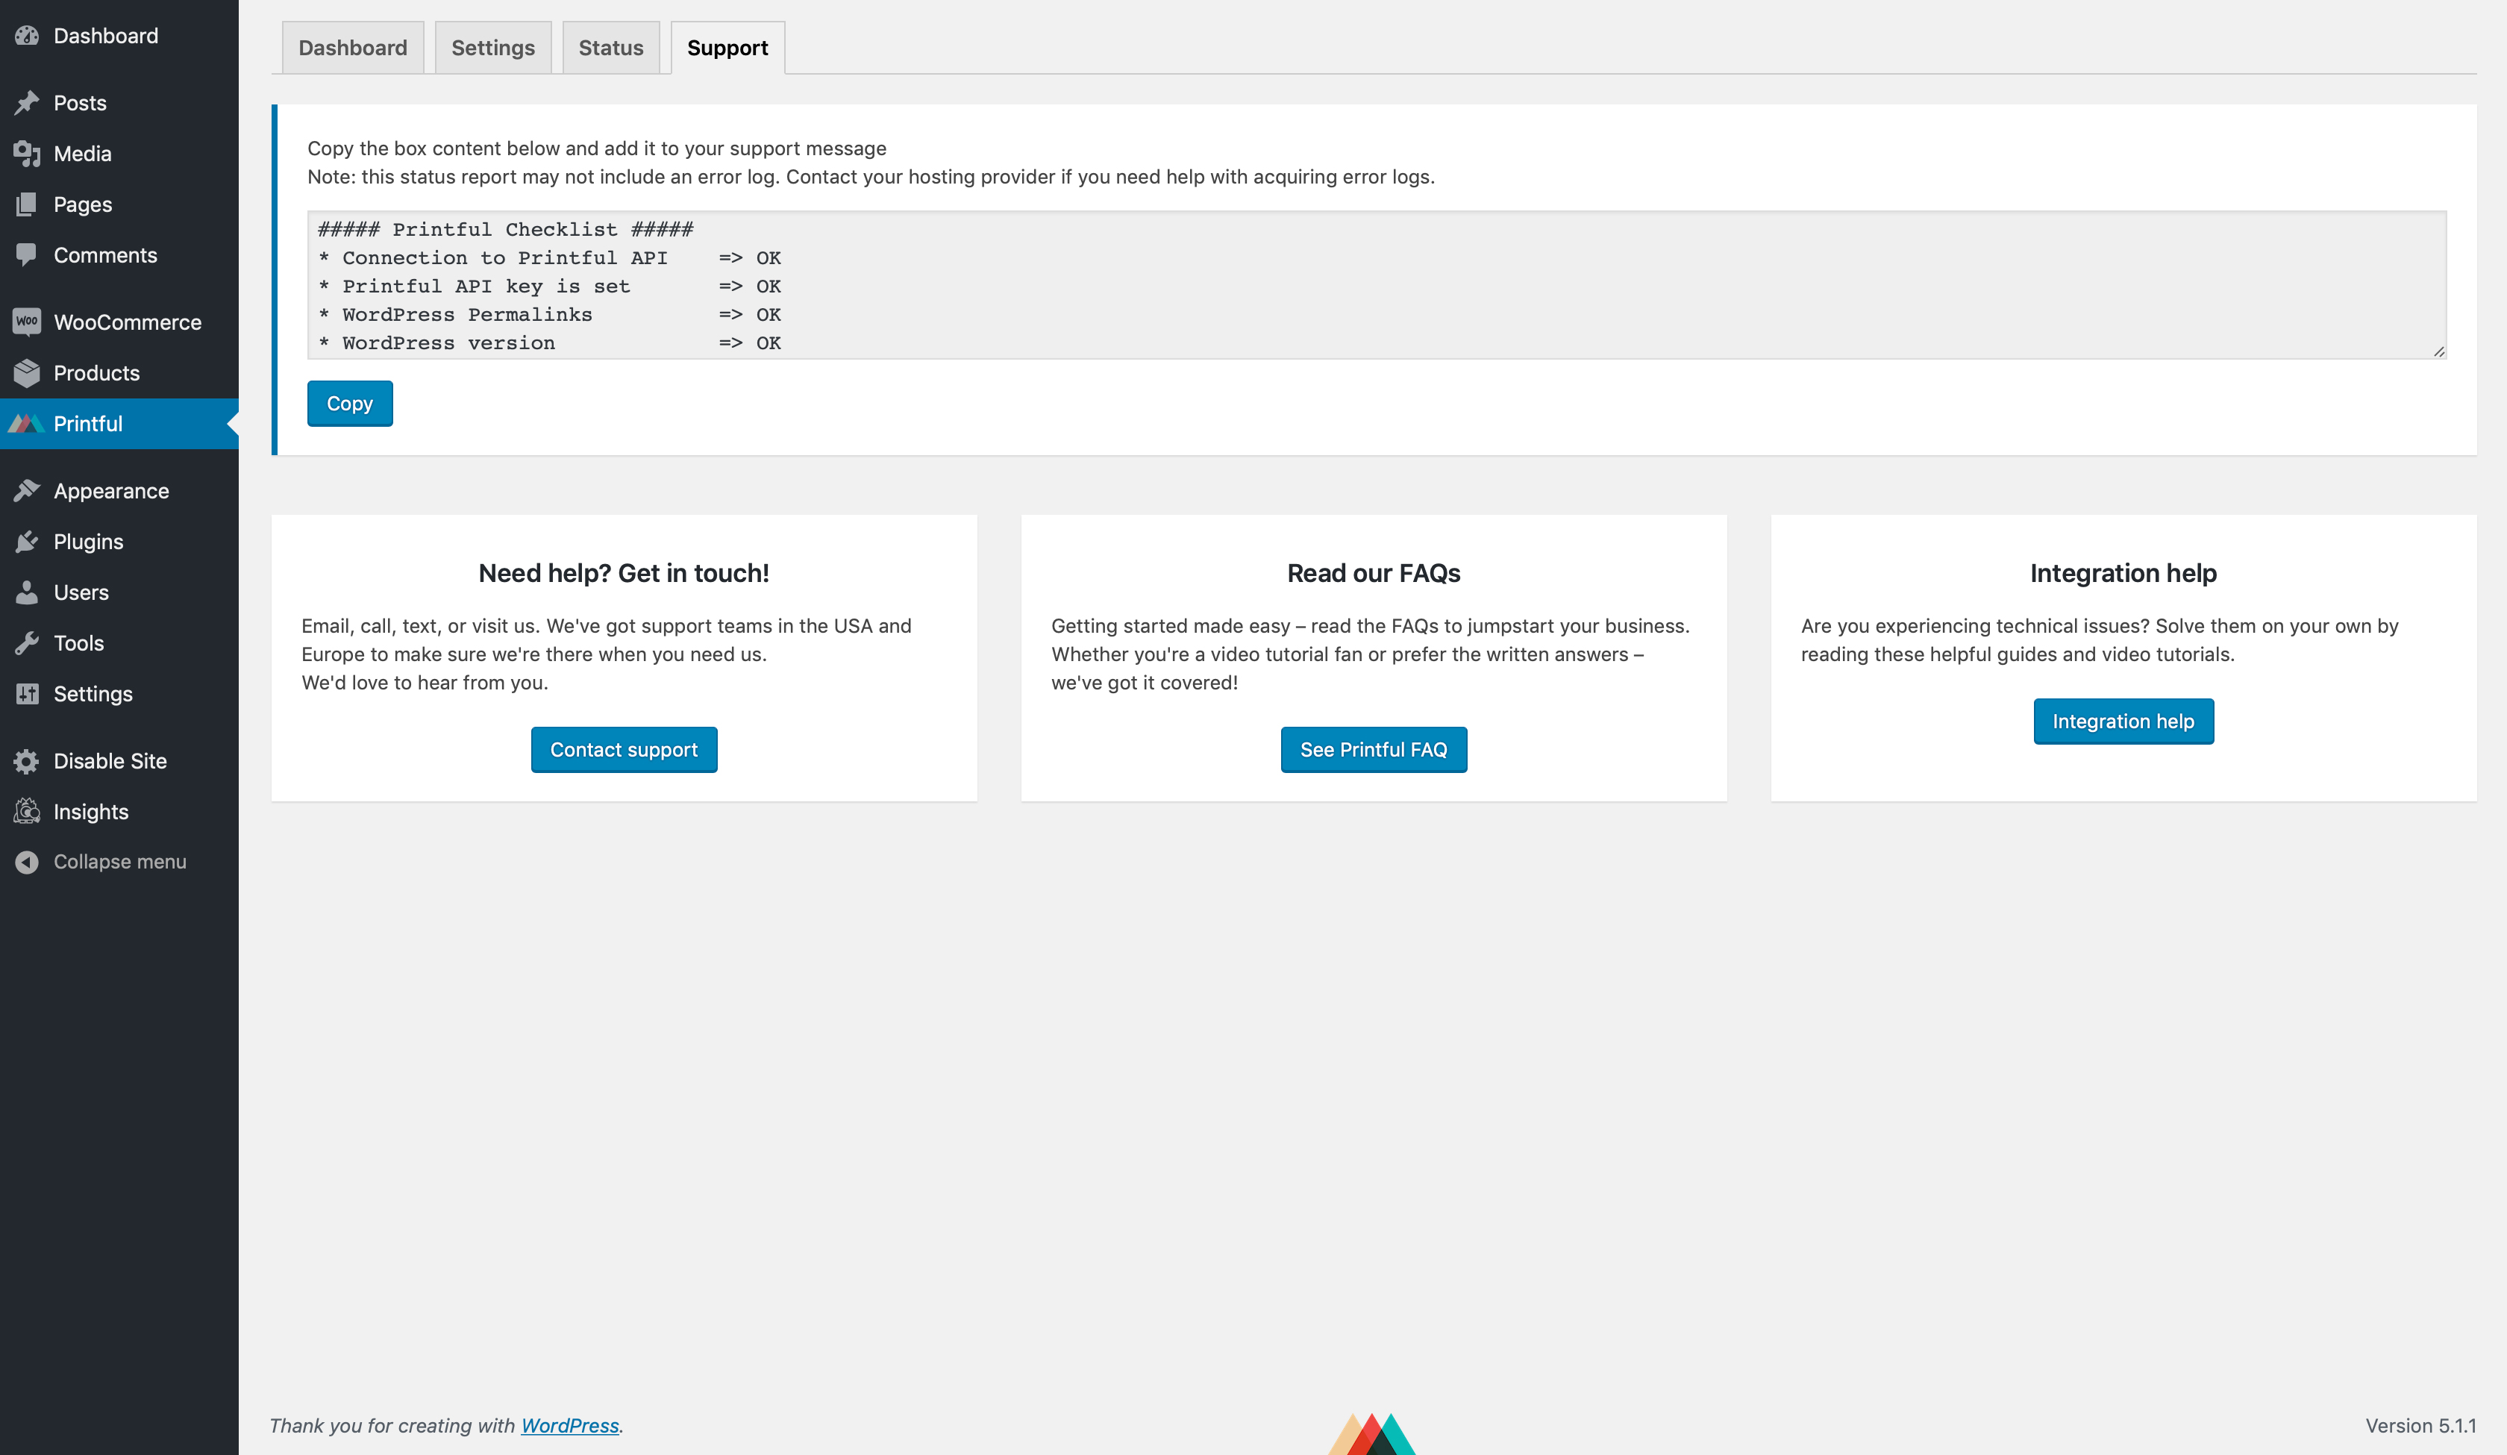Click the Tools icon in sidebar

point(28,642)
